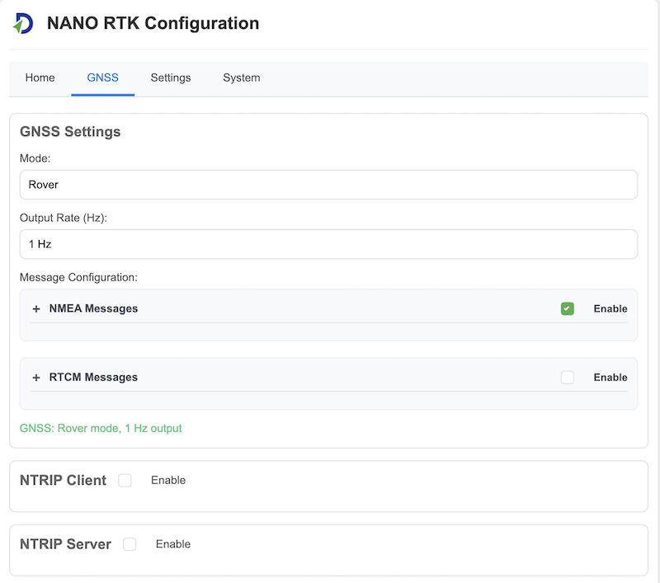The width and height of the screenshot is (660, 583).
Task: Go to the System tab
Action: [x=241, y=78]
